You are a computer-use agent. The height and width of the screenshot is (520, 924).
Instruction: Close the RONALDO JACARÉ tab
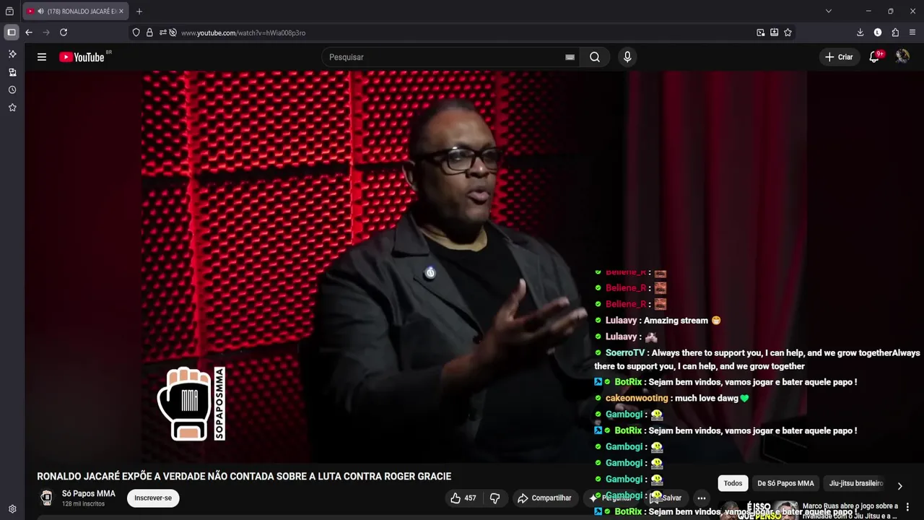(121, 11)
